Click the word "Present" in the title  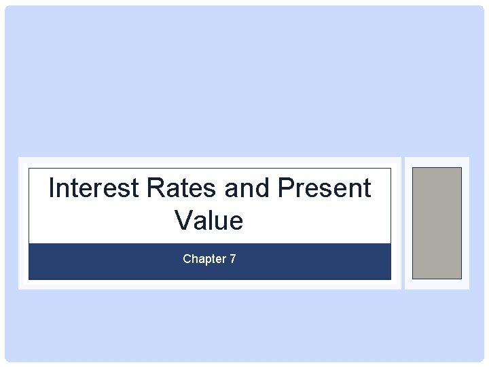click(325, 188)
